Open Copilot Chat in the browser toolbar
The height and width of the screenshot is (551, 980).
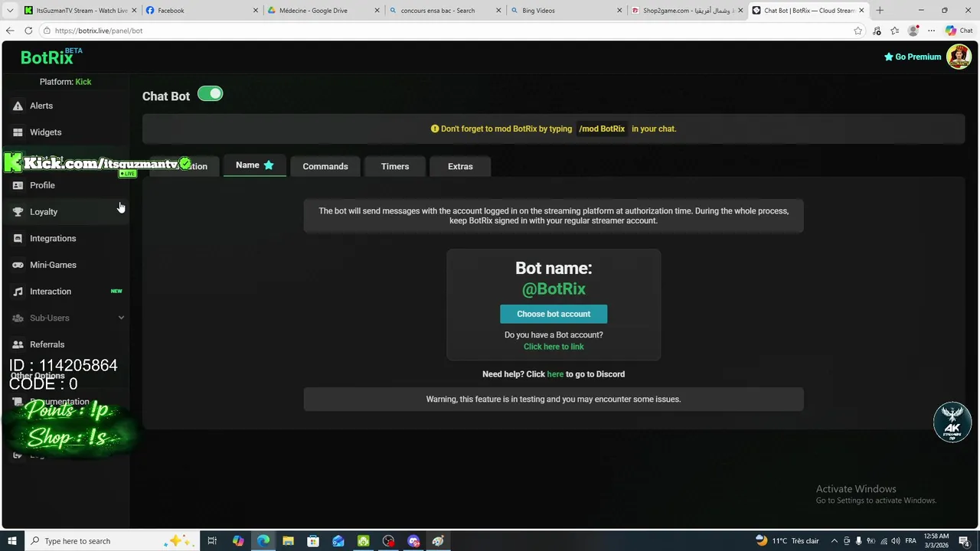point(959,31)
